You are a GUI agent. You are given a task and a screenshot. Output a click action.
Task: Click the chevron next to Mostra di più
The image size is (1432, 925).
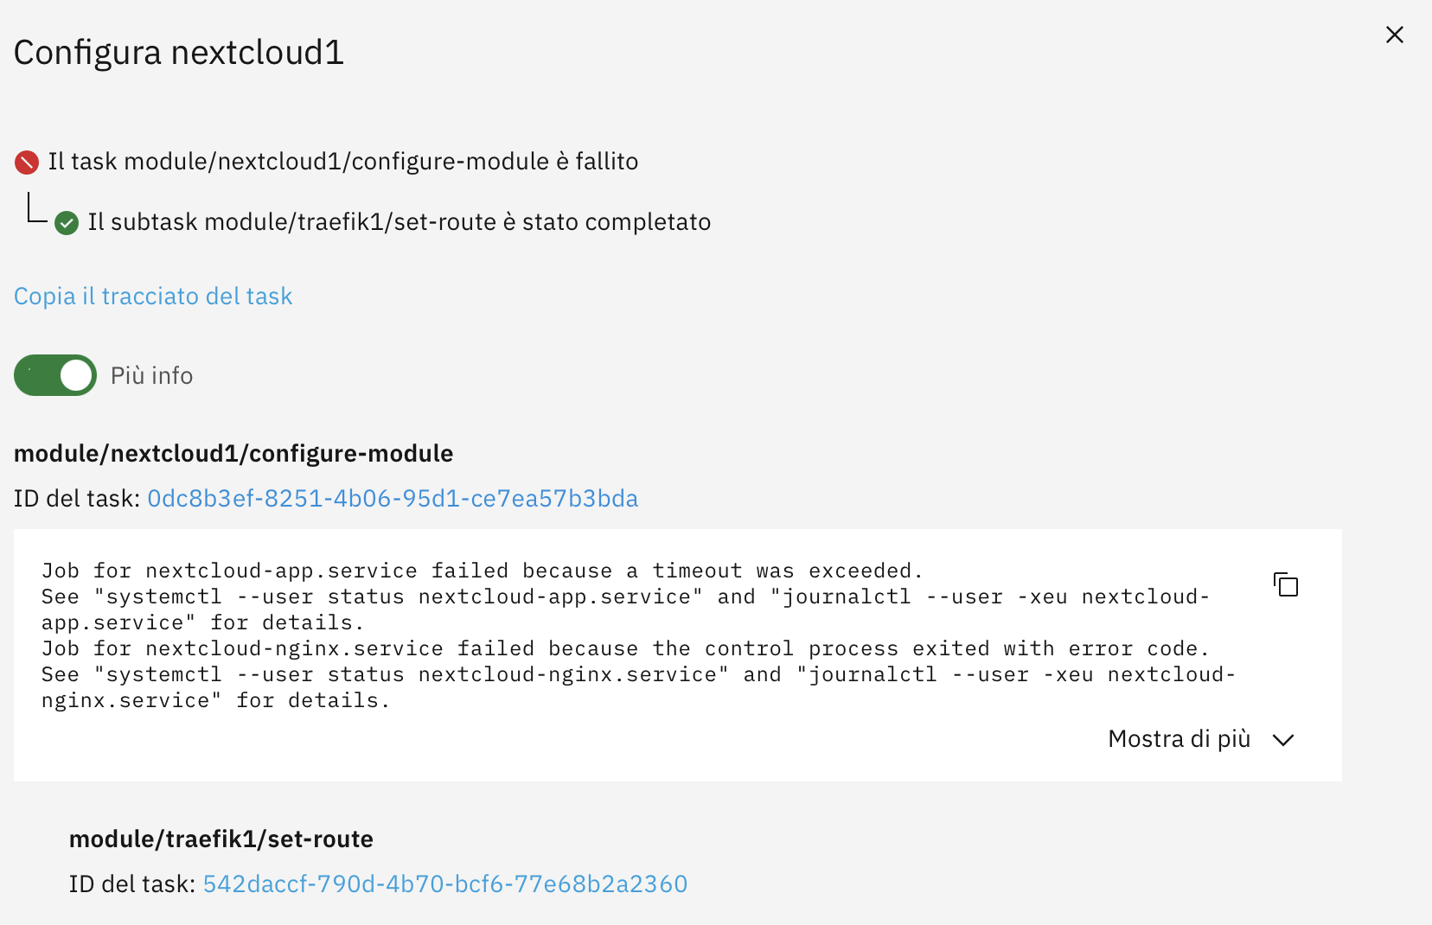[1283, 740]
